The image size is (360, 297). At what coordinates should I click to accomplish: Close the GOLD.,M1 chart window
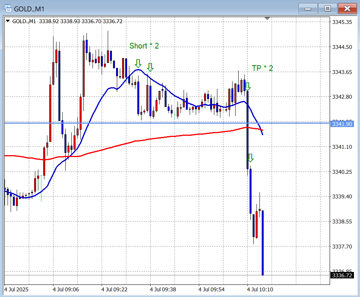tap(347, 9)
